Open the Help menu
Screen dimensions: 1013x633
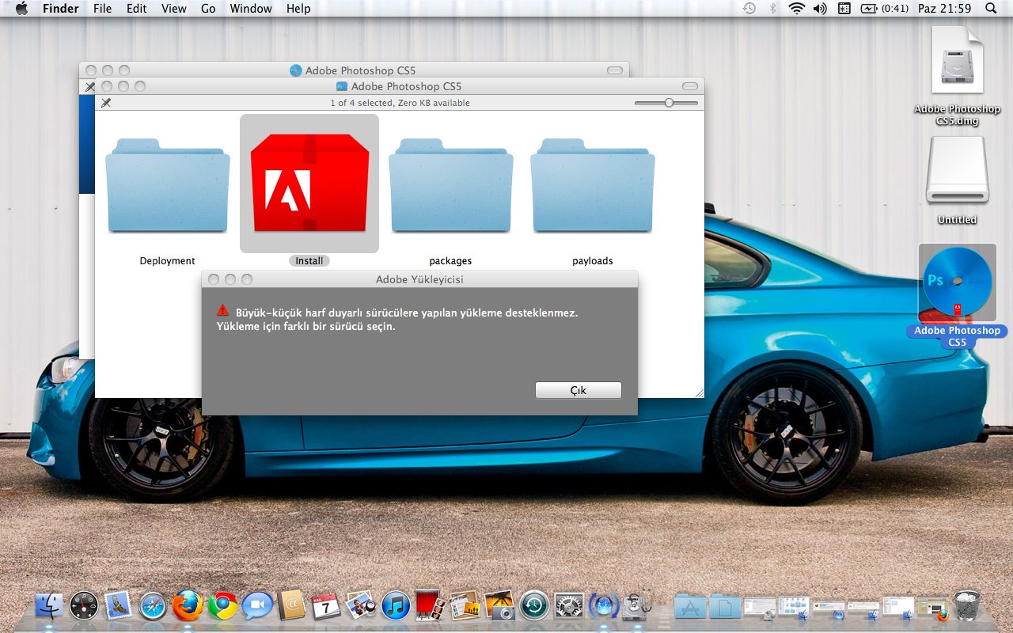tap(298, 9)
